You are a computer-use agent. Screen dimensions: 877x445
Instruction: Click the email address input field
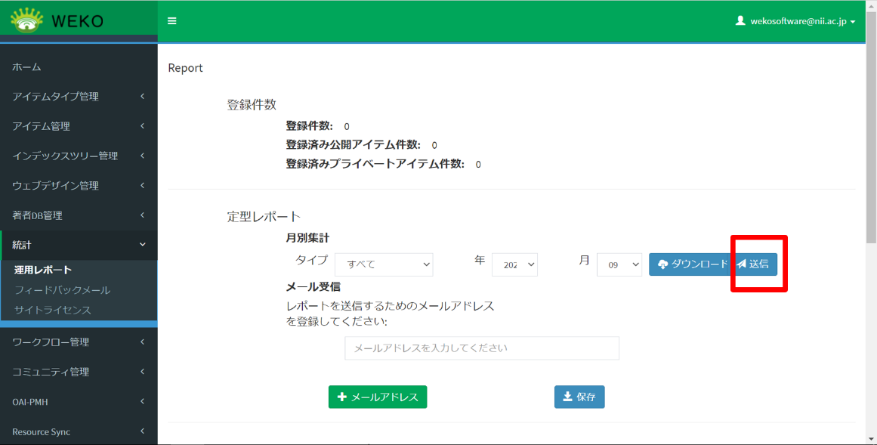click(x=481, y=348)
